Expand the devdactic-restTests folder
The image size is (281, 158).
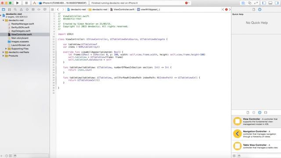(3, 52)
